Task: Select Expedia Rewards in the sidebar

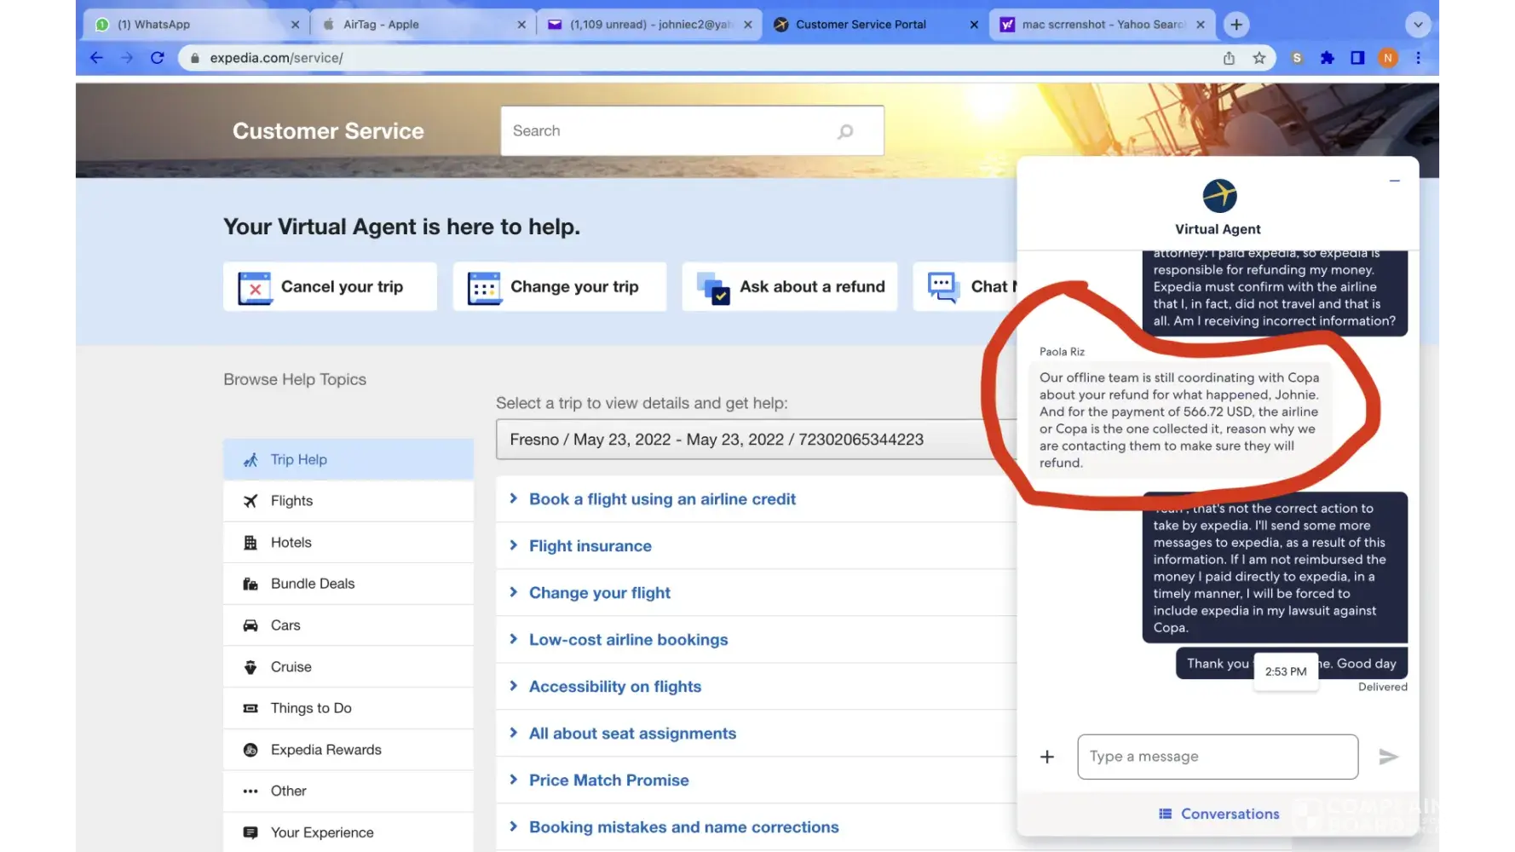Action: click(325, 750)
